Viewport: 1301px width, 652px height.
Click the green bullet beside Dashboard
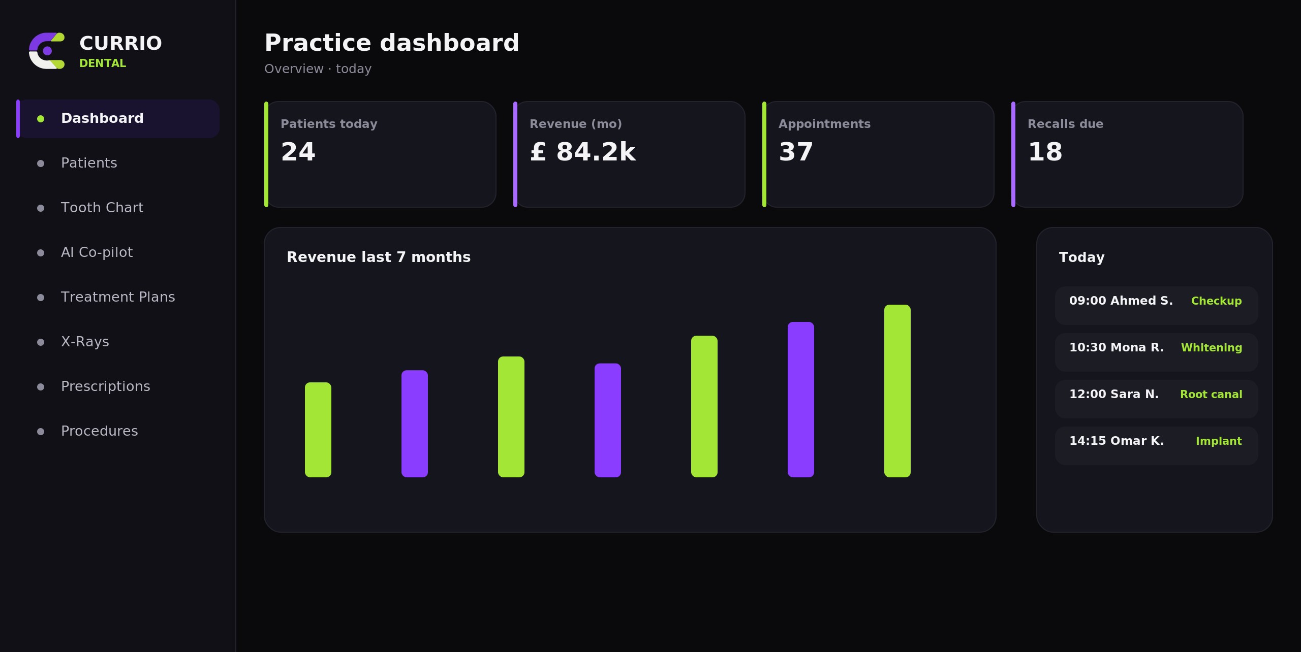(x=41, y=119)
